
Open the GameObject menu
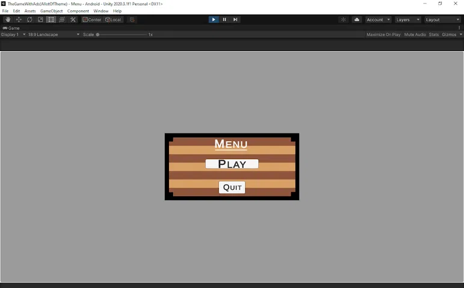point(51,11)
